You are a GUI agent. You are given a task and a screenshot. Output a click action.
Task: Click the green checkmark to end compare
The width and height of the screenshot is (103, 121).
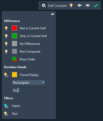coord(96,5)
